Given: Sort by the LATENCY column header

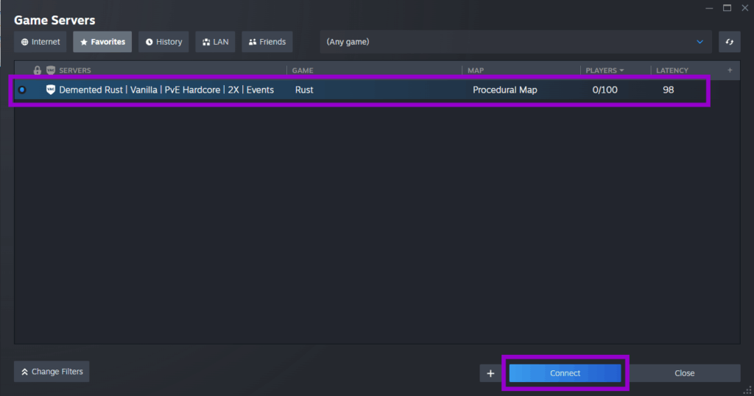Looking at the screenshot, I should (672, 70).
